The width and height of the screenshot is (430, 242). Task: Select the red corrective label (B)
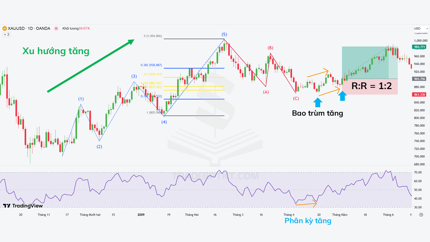point(270,48)
